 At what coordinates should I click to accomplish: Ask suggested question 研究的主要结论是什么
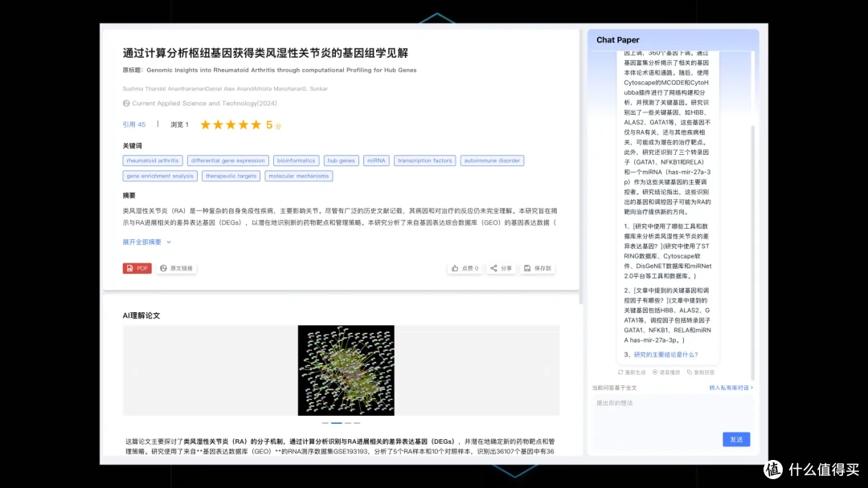666,355
